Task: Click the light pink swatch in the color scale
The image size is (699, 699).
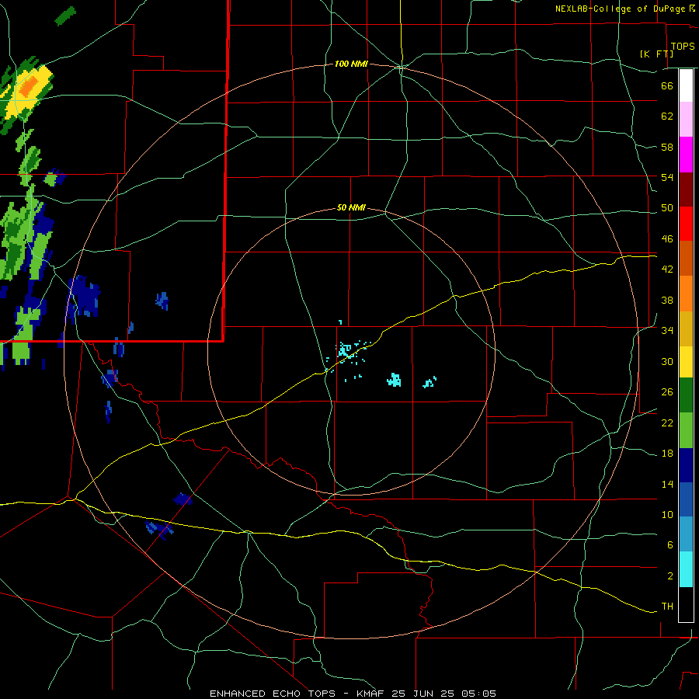Action: coord(686,120)
